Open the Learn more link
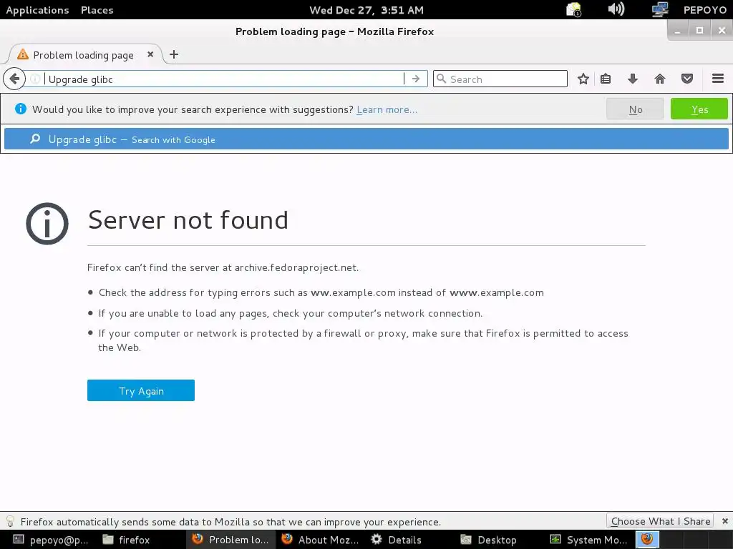733x549 pixels. [x=387, y=109]
